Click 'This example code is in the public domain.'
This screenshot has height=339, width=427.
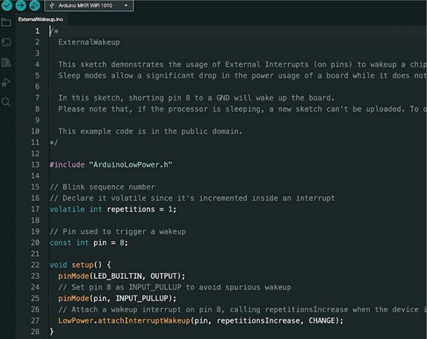[x=150, y=131]
